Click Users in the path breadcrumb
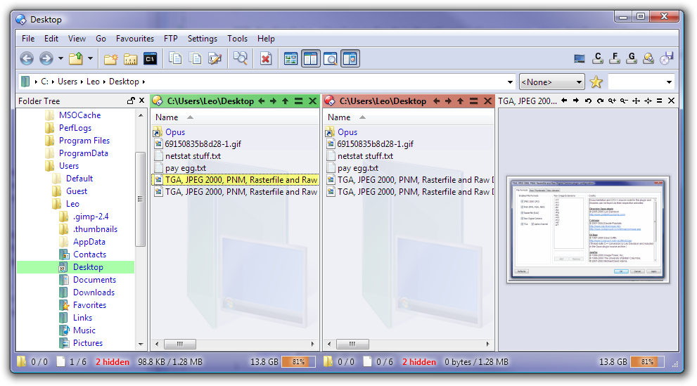 coord(68,82)
